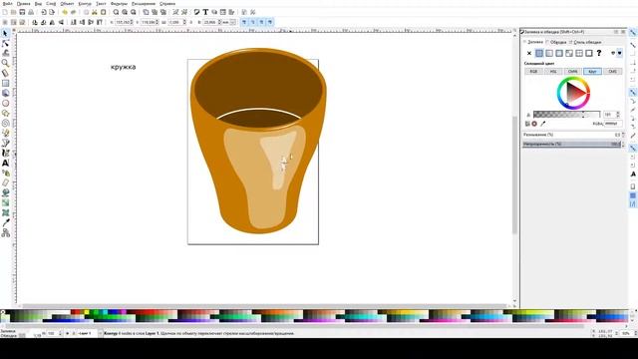Image resolution: width=638 pixels, height=359 pixels.
Task: Select the Pencil freehand tool
Action: tap(5, 133)
